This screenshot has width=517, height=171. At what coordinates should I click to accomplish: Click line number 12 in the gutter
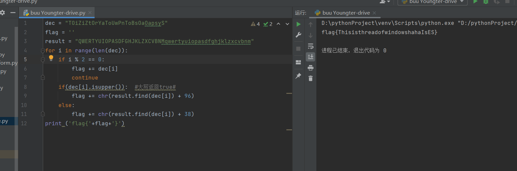24,123
